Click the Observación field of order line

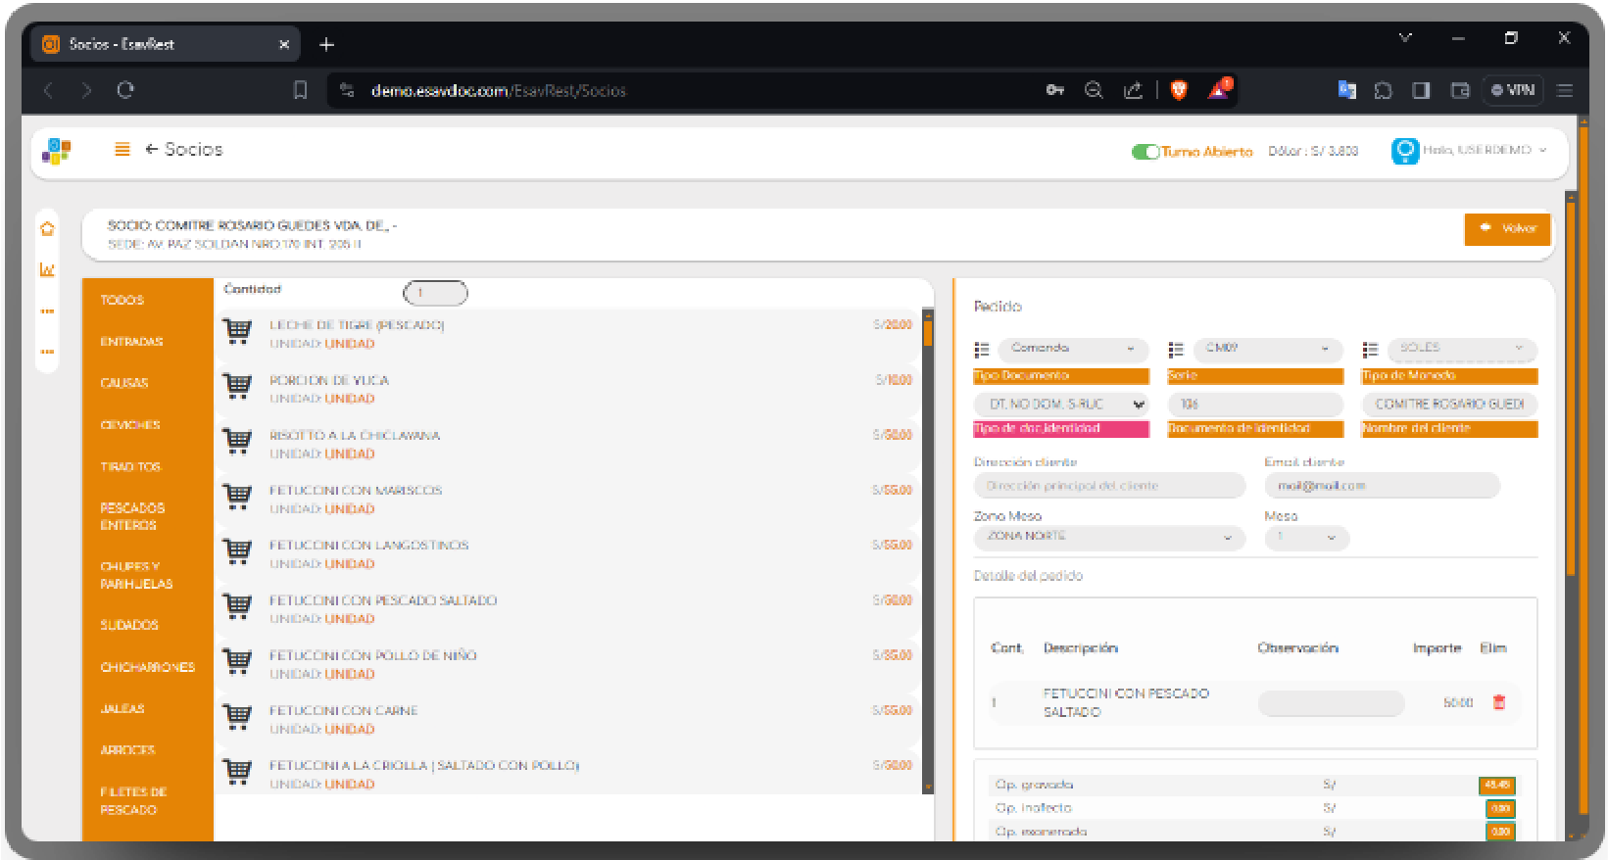(x=1331, y=703)
